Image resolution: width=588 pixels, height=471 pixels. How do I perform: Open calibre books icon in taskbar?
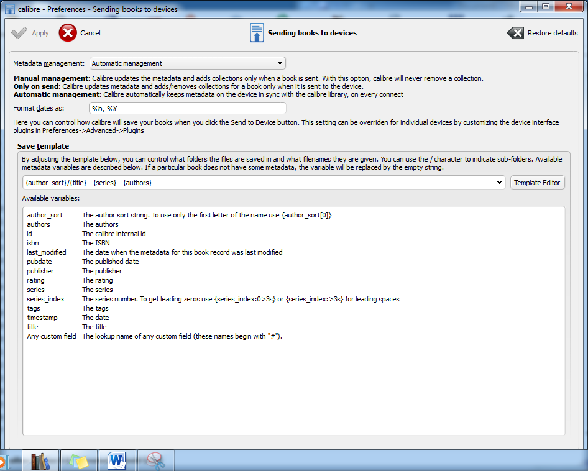pyautogui.click(x=40, y=461)
